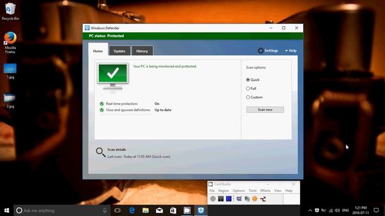Open the Recycle Bin desktop icon
This screenshot has width=385, height=216.
(10, 11)
